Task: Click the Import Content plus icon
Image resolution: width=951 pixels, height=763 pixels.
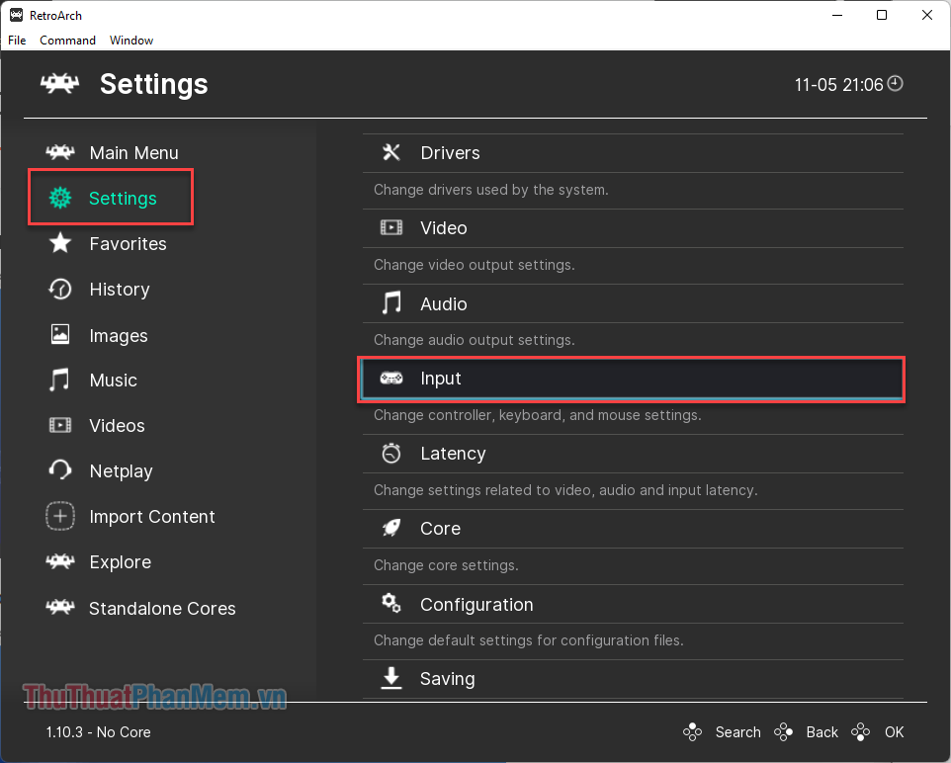Action: [x=60, y=516]
